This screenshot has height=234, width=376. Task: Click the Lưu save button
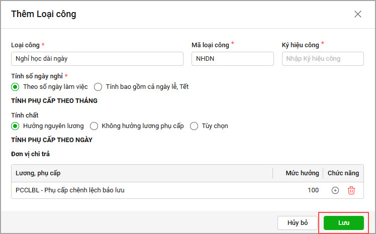click(x=344, y=223)
